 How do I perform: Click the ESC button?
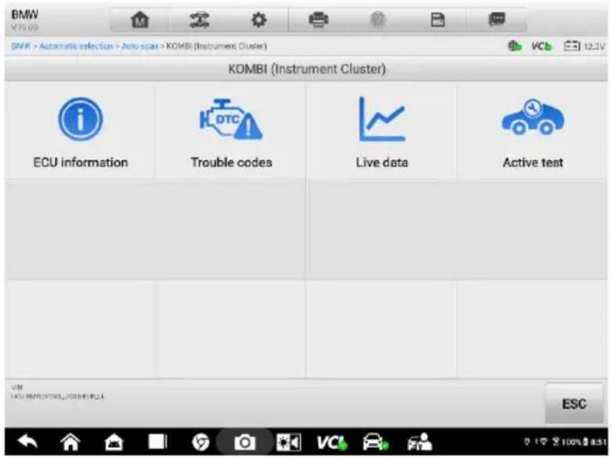[574, 403]
